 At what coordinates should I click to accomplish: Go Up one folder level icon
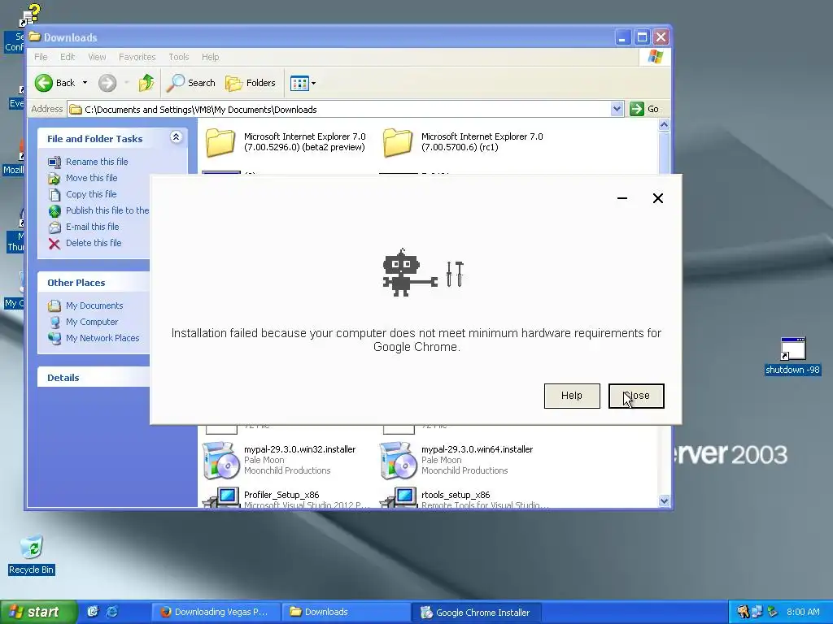(x=146, y=83)
